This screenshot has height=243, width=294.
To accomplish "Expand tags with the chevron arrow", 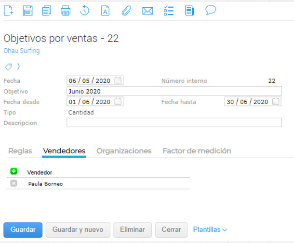I will [x=18, y=67].
